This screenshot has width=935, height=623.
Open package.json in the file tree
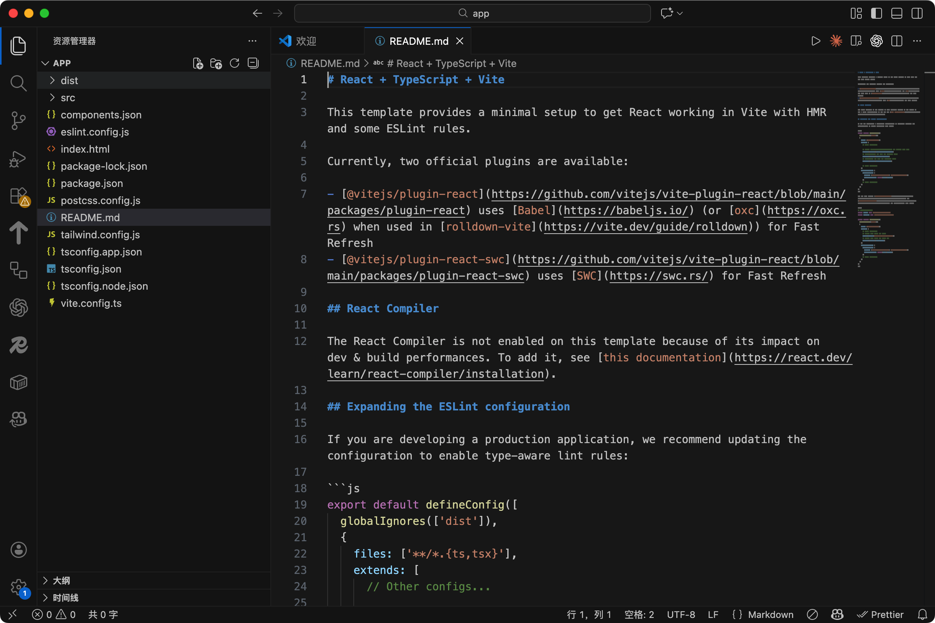(92, 183)
